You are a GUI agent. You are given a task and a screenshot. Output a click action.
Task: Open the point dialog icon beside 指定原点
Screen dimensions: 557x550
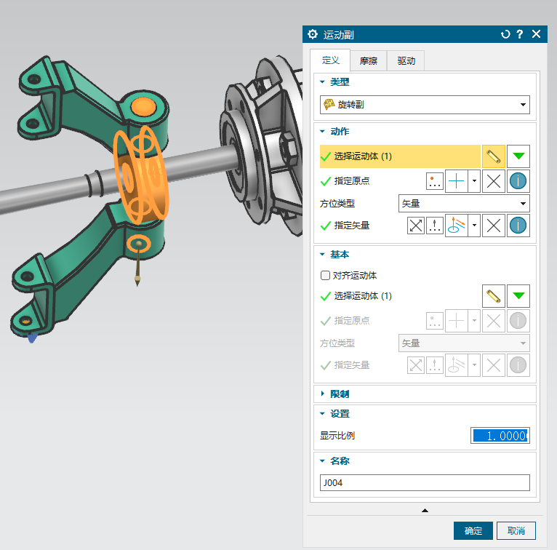pyautogui.click(x=435, y=181)
